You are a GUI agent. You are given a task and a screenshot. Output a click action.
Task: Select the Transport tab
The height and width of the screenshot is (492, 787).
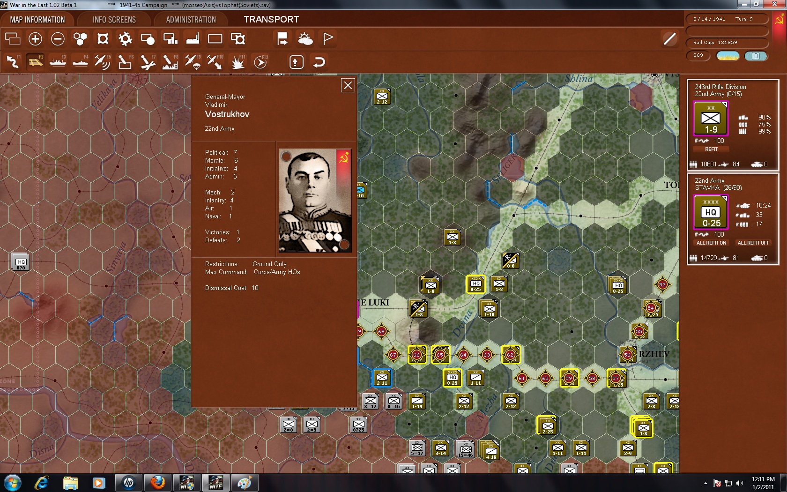tap(271, 20)
